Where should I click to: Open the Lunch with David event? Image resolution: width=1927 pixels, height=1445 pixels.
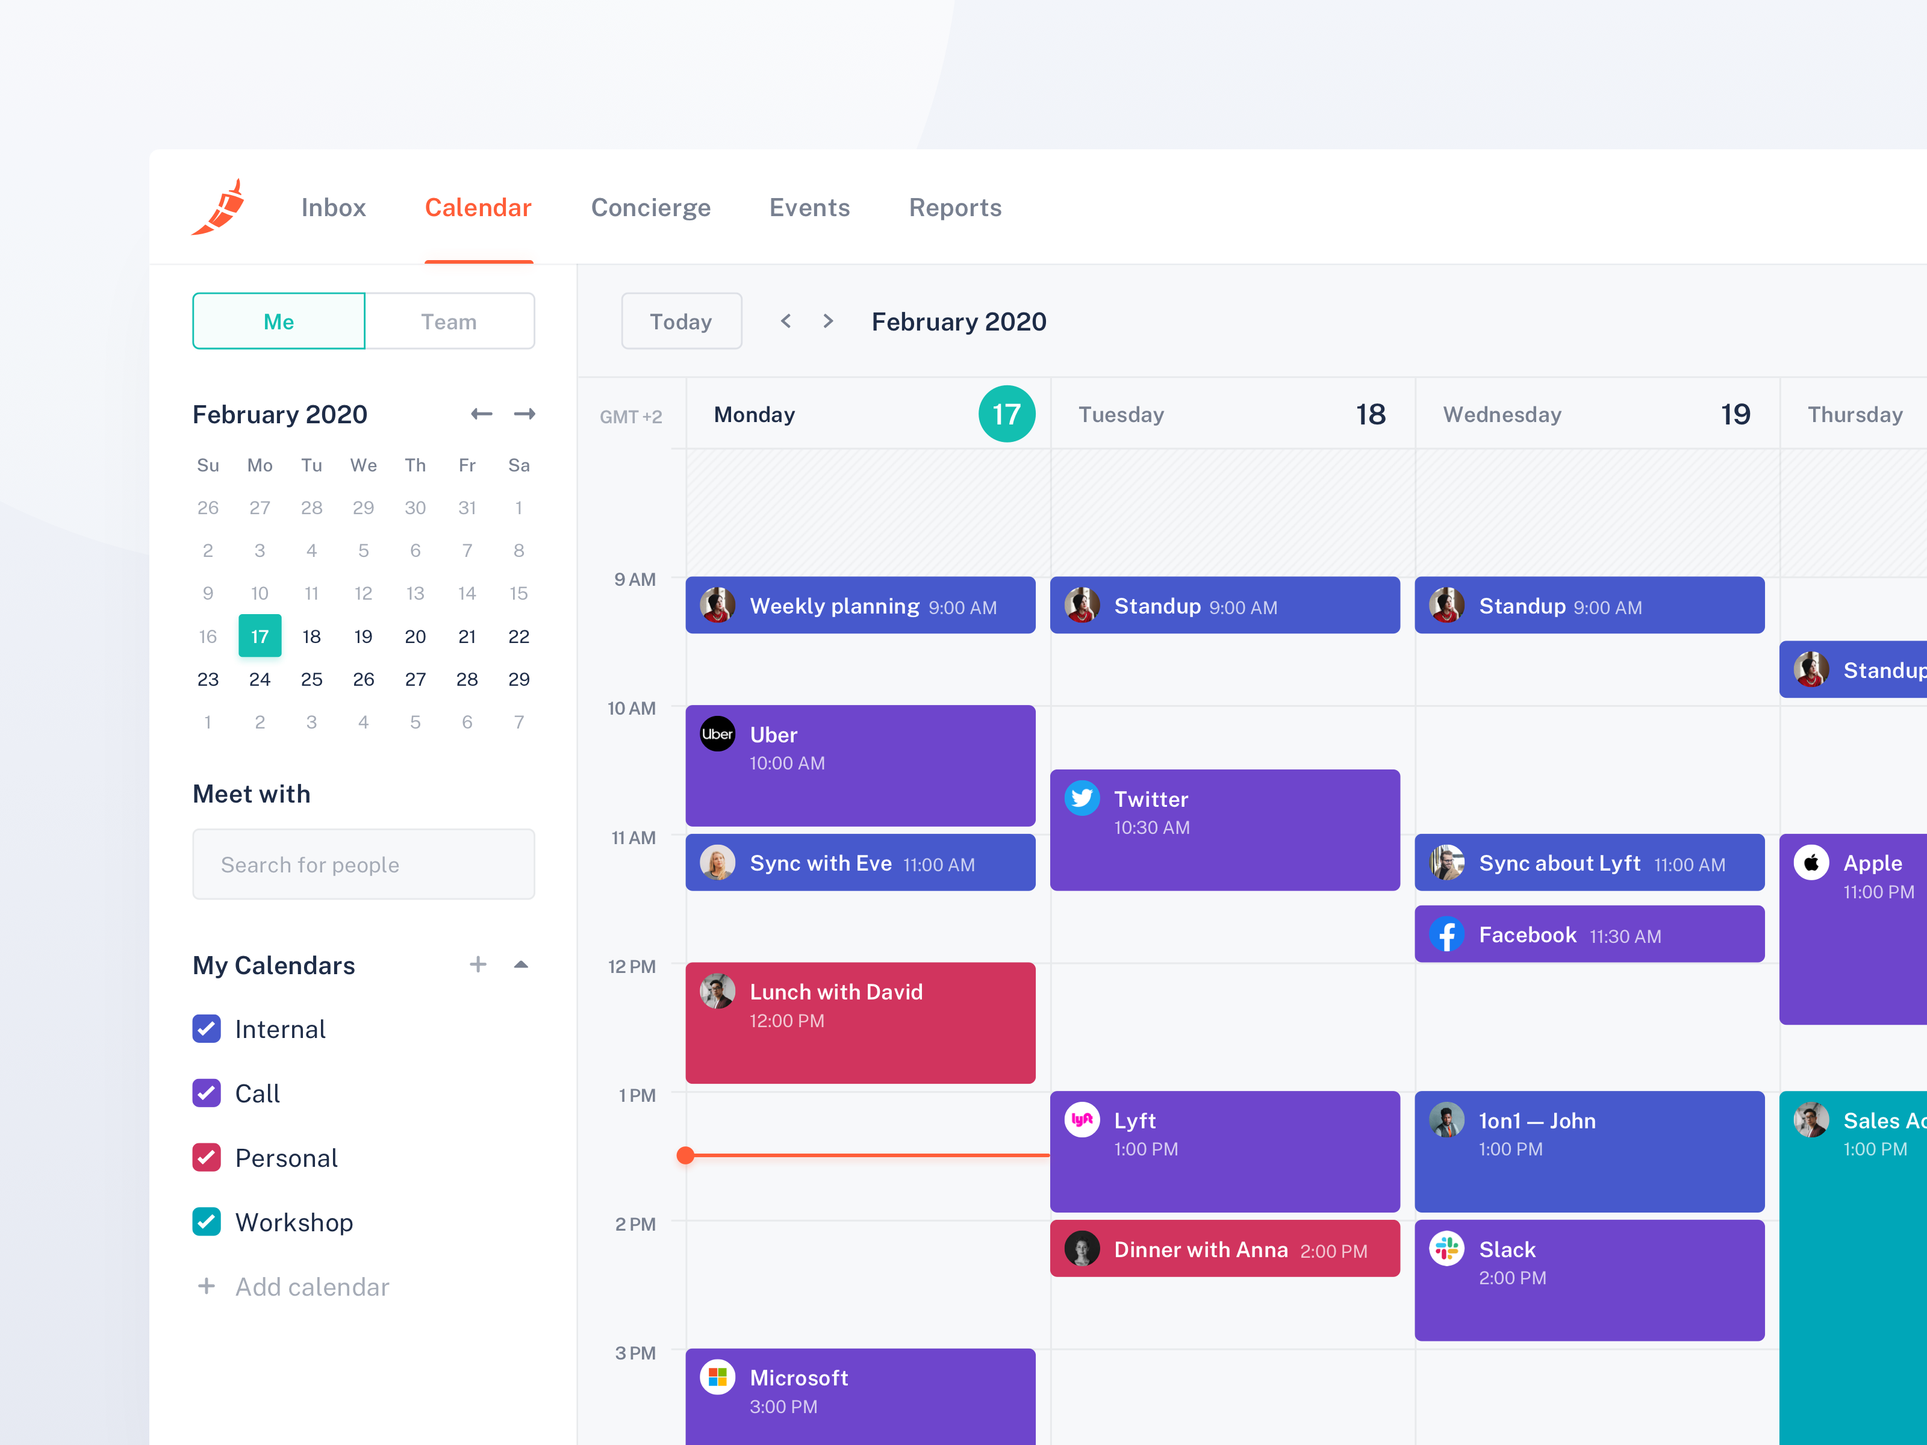[x=861, y=1022]
